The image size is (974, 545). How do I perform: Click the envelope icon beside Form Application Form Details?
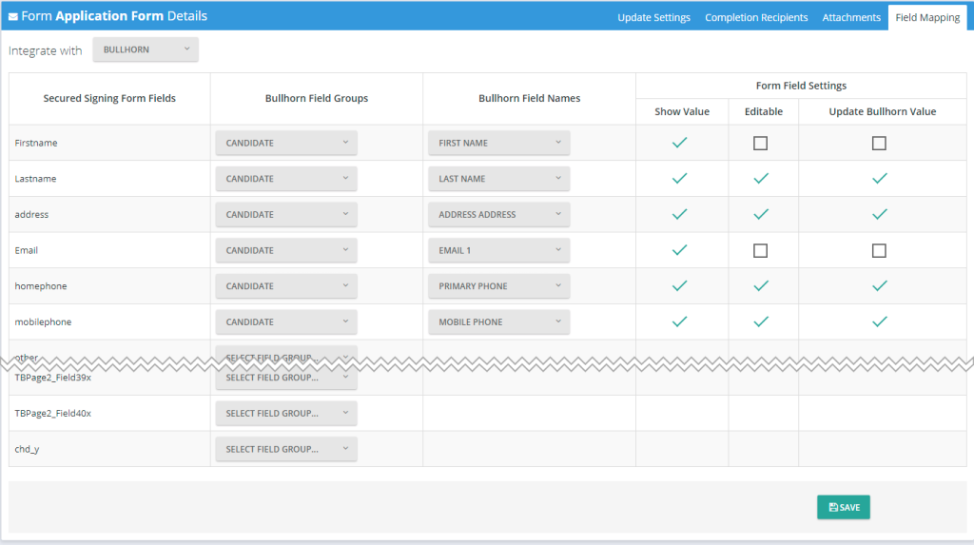click(13, 17)
